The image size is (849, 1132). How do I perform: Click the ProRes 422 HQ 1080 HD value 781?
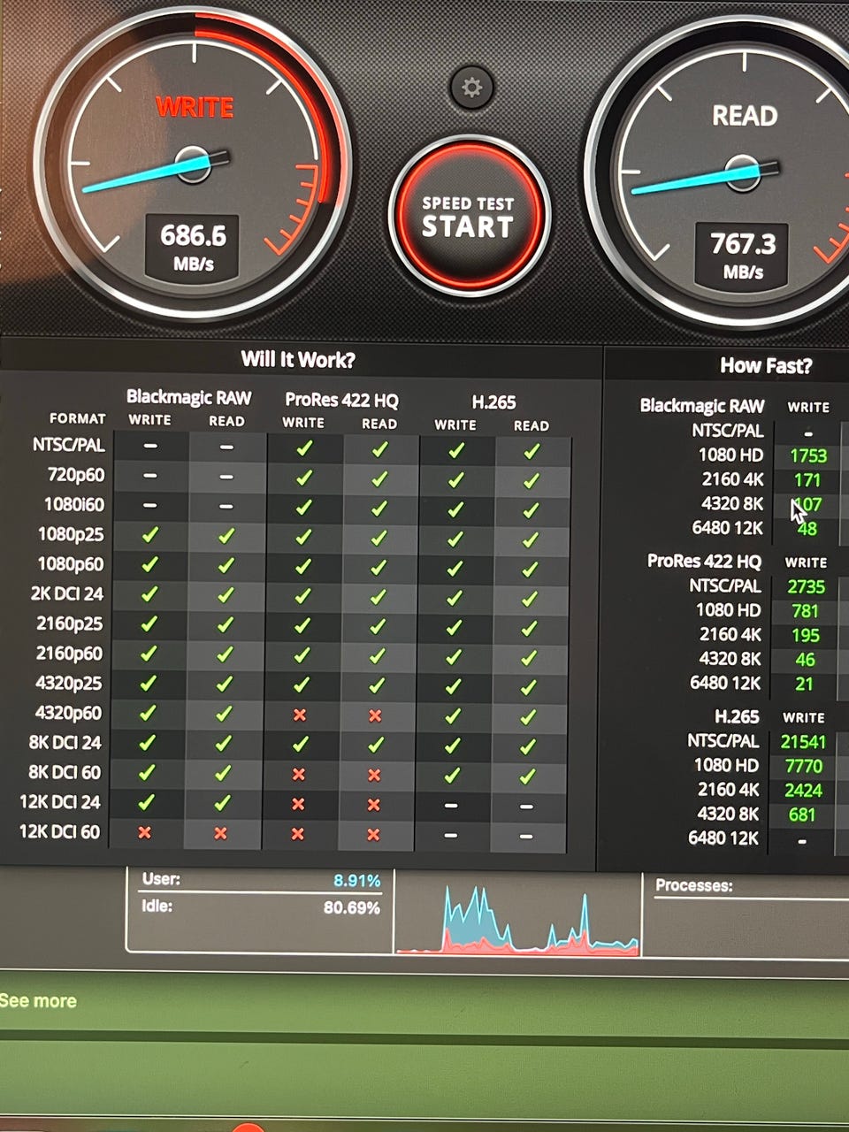[x=805, y=611]
